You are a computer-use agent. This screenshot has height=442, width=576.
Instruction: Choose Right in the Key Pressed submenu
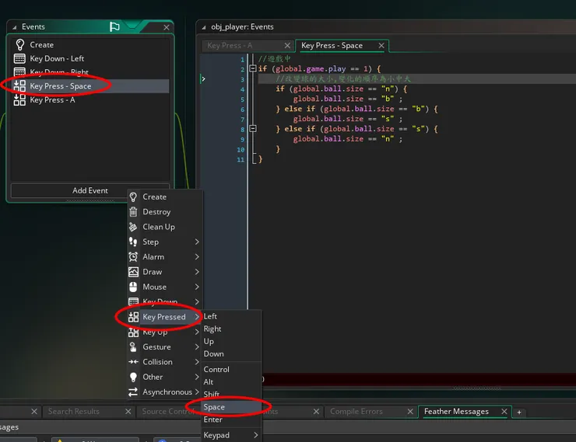(232, 329)
